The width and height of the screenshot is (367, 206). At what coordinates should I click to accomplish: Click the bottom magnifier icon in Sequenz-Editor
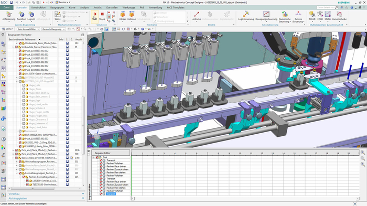(363, 165)
